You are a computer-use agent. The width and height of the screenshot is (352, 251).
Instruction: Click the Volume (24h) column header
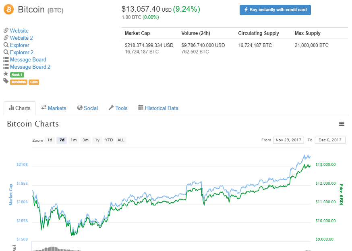(x=196, y=33)
